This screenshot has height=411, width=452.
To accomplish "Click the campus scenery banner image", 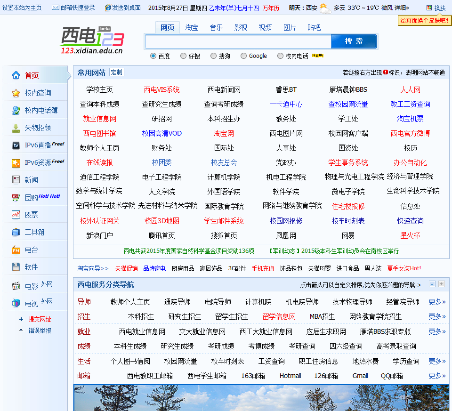I will point(261,398).
